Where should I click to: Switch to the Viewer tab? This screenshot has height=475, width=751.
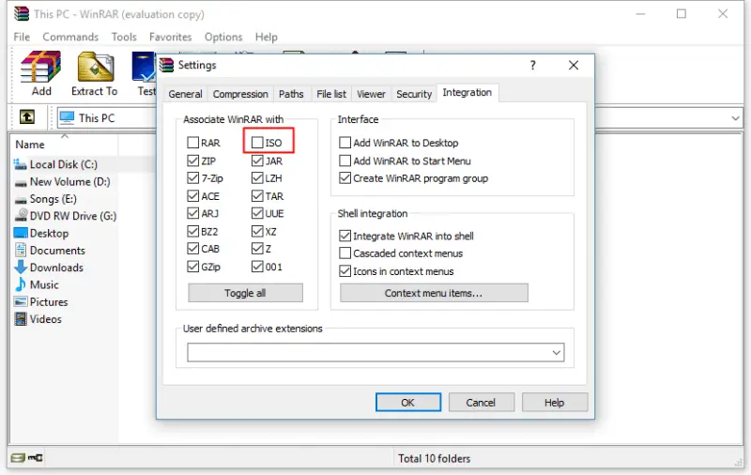tap(371, 94)
